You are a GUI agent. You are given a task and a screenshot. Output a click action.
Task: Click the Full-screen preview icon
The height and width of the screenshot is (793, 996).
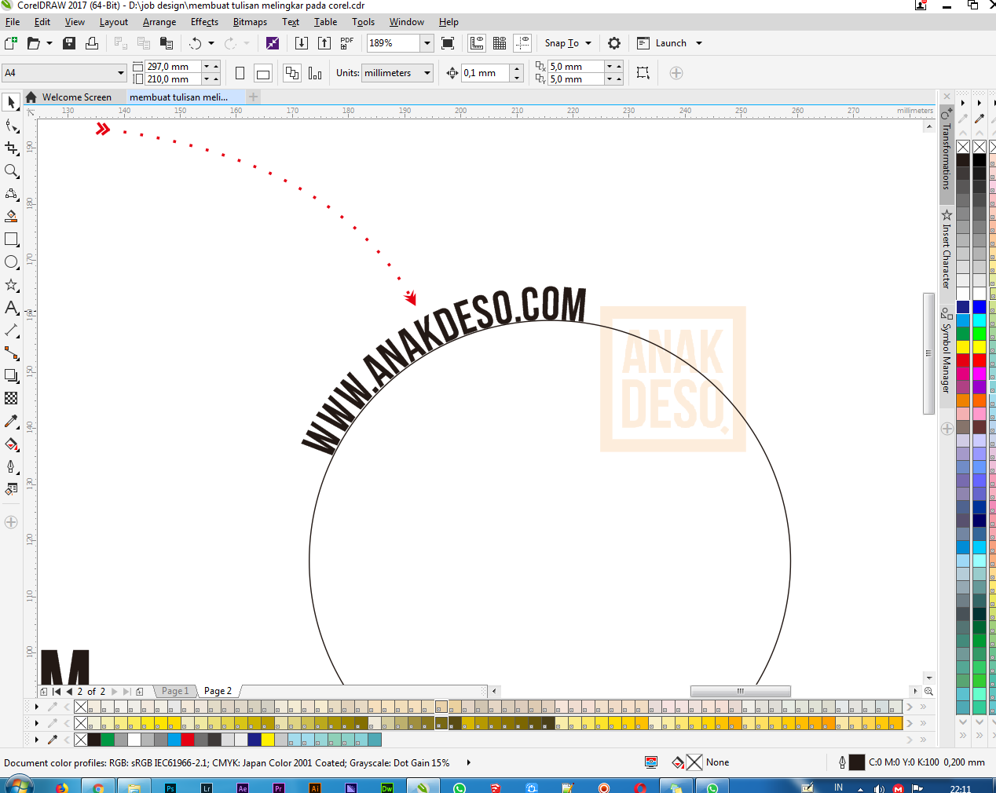448,43
